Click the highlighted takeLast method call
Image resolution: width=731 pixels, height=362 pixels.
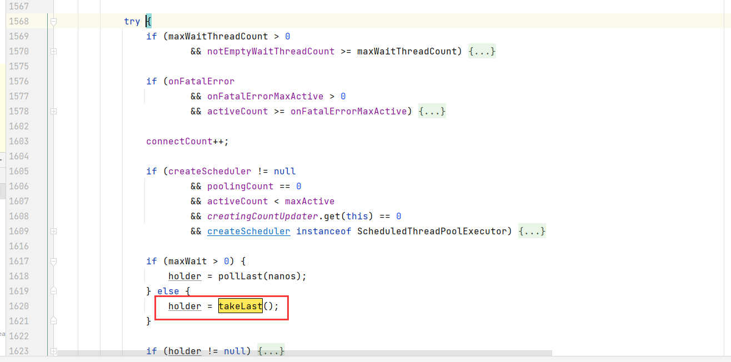(240, 306)
